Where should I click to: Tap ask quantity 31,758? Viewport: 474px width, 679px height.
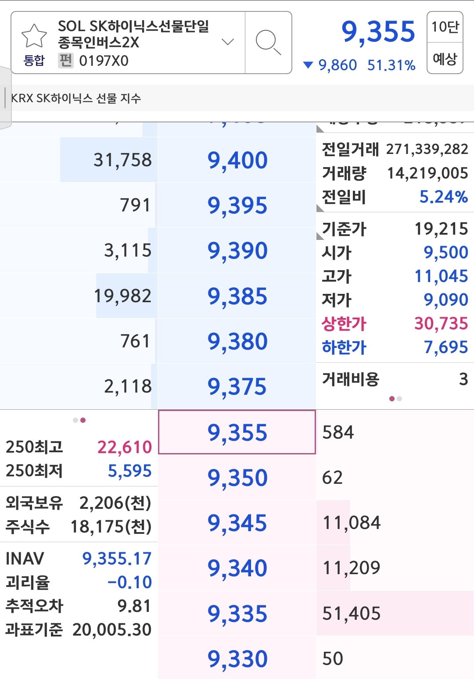[x=122, y=160]
